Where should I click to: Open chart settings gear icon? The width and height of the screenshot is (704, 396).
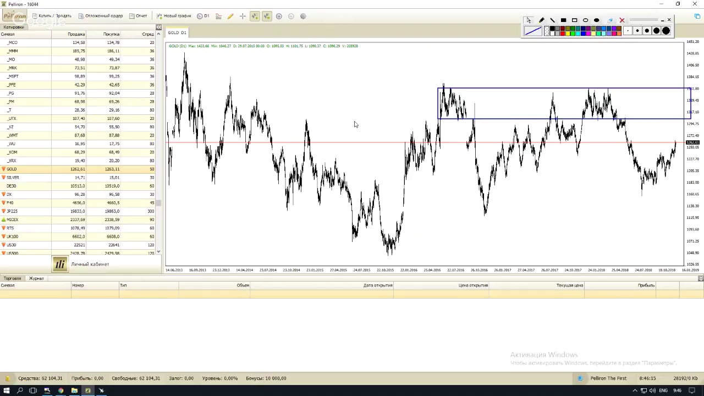pos(303,16)
